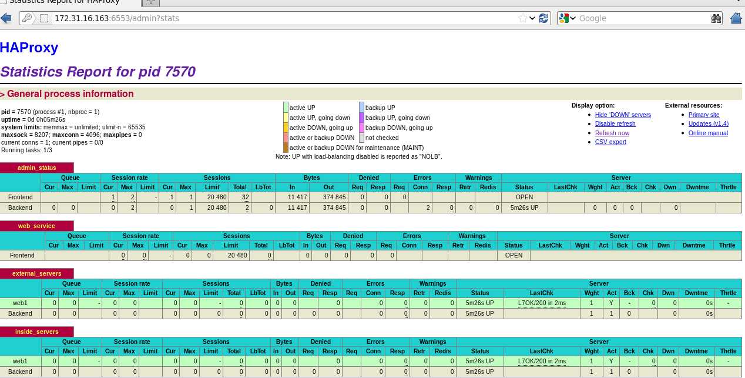Click the green active UP legend swatch
Screen dimensions: 745x378
(x=286, y=108)
